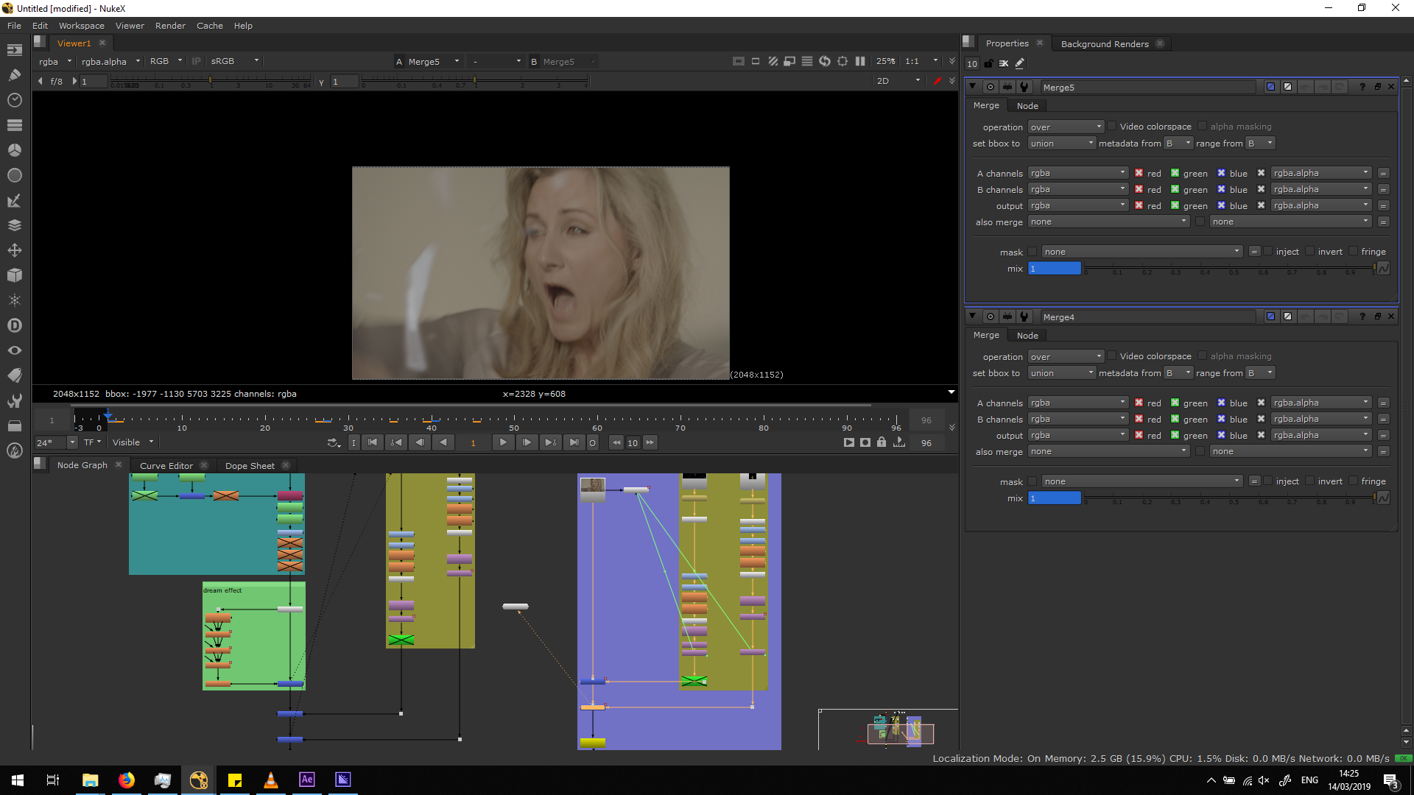The image size is (1414, 795).
Task: Enable Video colorspace checkbox in Merge5
Action: point(1112,127)
